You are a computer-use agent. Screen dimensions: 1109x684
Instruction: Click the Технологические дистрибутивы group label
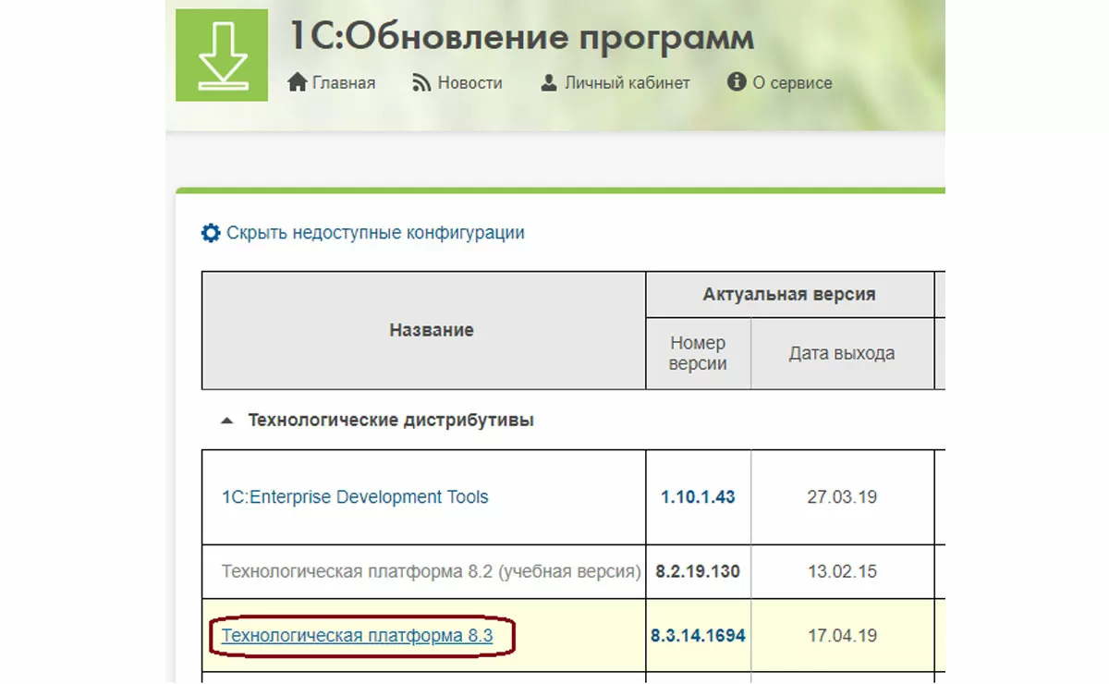[x=391, y=421]
